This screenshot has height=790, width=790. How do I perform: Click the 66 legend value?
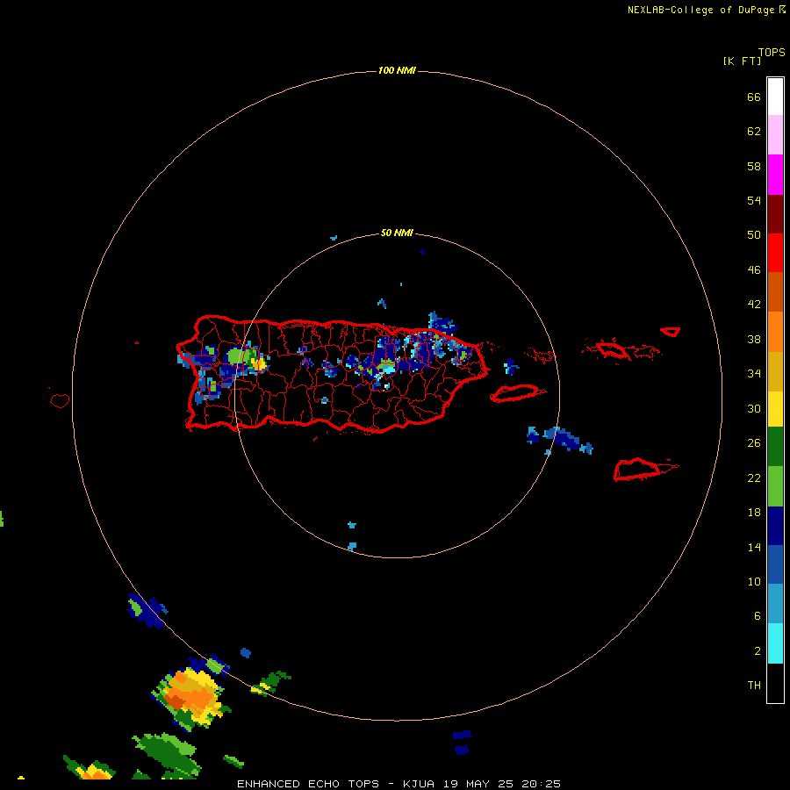[x=754, y=97]
